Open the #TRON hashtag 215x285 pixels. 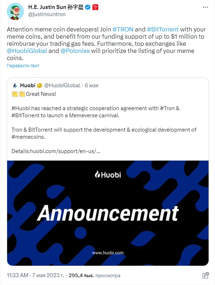123,30
